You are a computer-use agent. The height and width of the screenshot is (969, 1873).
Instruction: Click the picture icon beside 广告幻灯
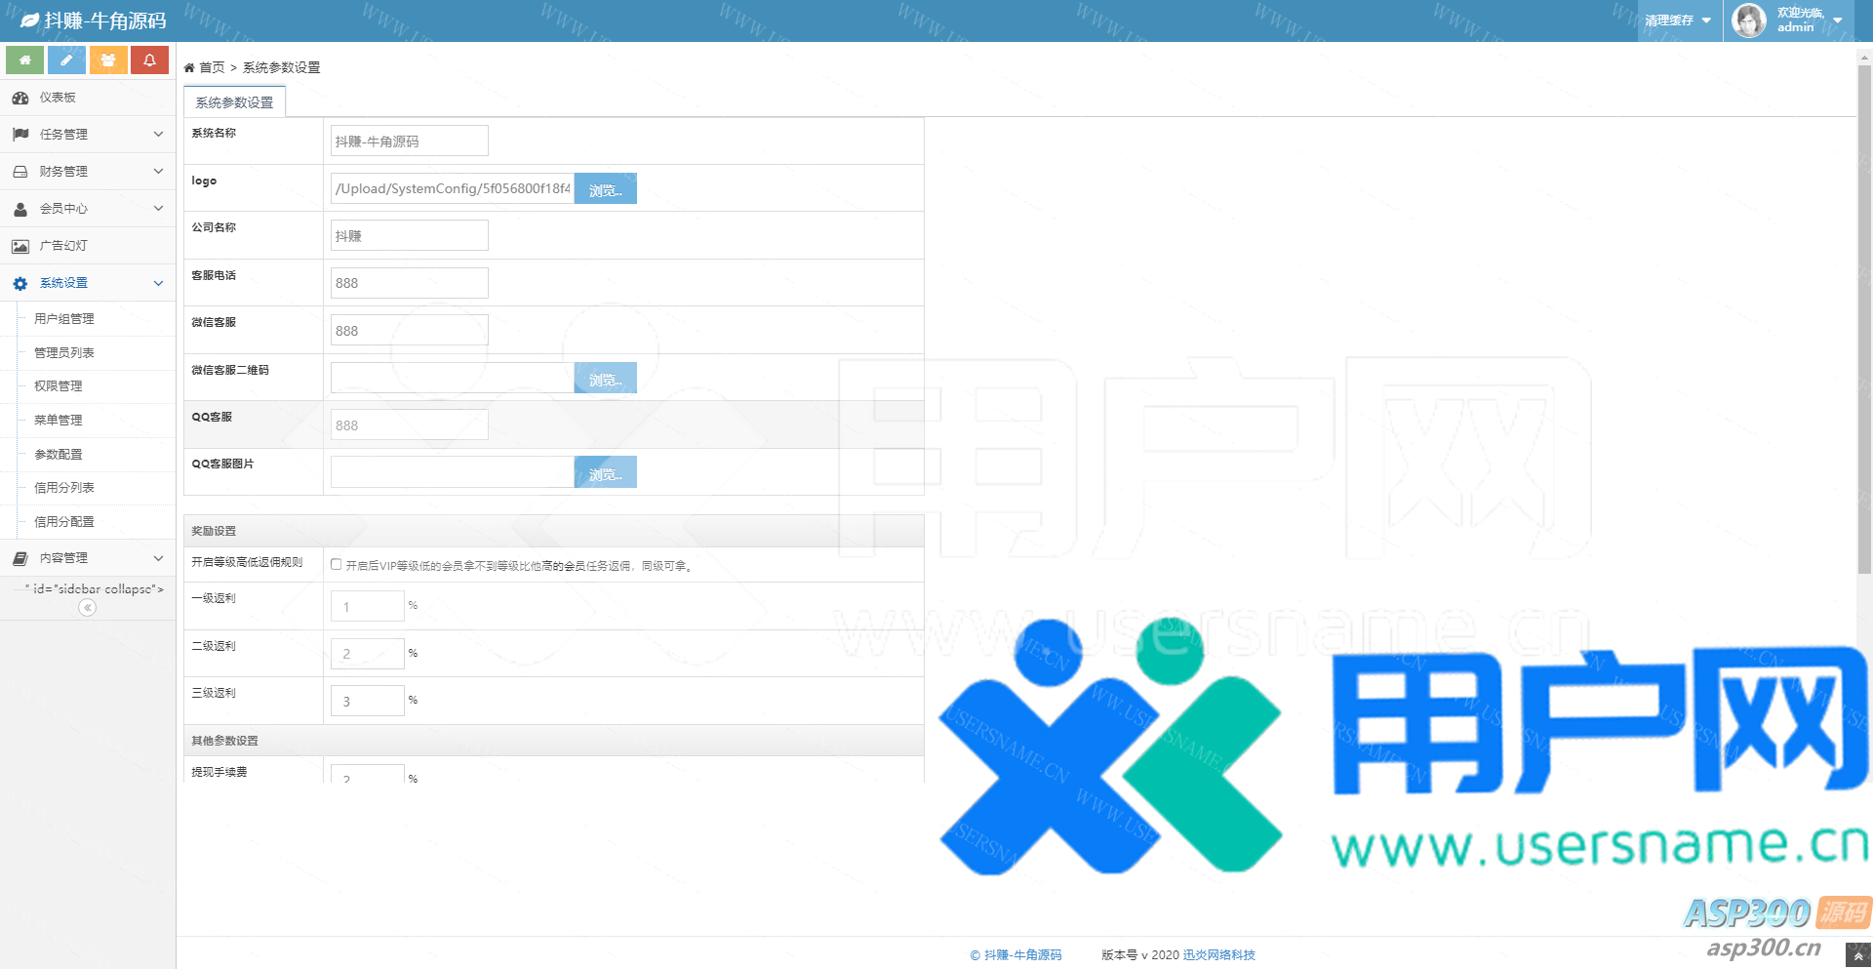pyautogui.click(x=20, y=246)
